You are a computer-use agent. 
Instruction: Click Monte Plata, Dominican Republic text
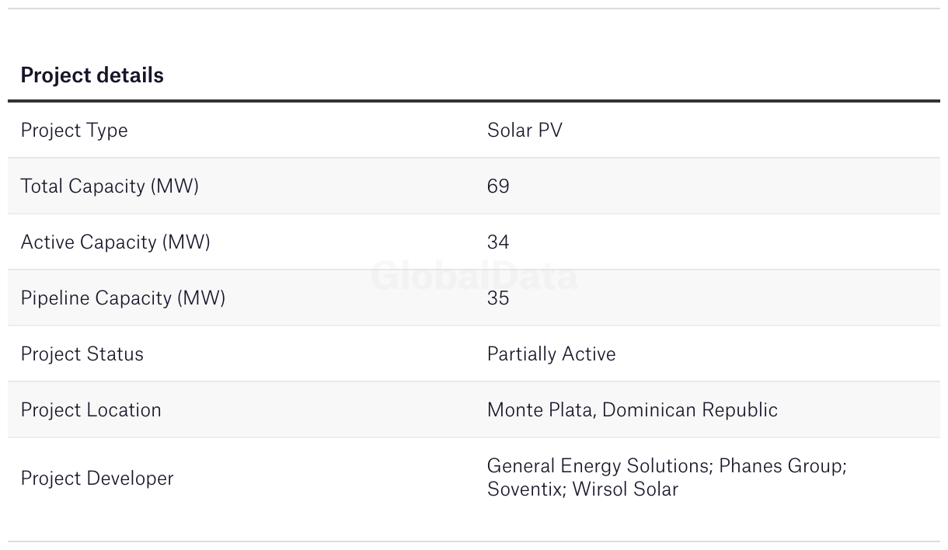(x=632, y=410)
